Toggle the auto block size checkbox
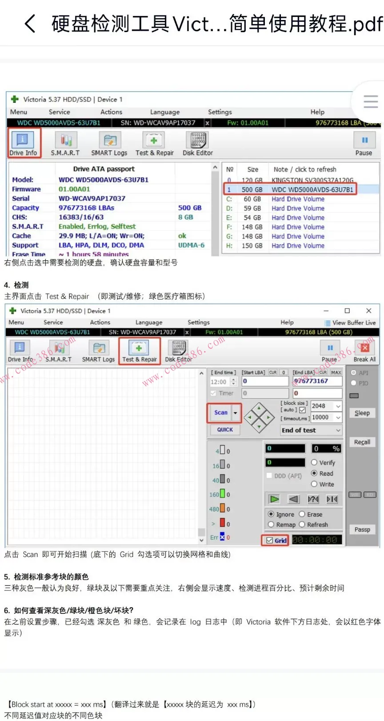Image resolution: width=384 pixels, height=721 pixels. point(303,410)
